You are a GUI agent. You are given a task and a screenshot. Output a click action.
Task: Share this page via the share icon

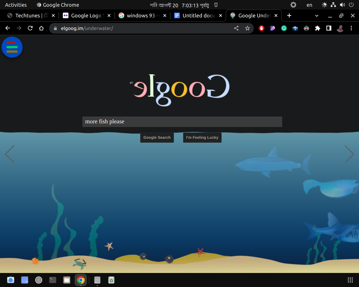click(236, 28)
